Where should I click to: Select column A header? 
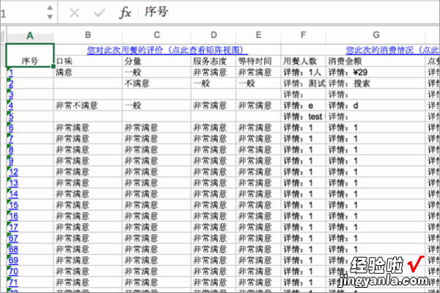pos(30,36)
